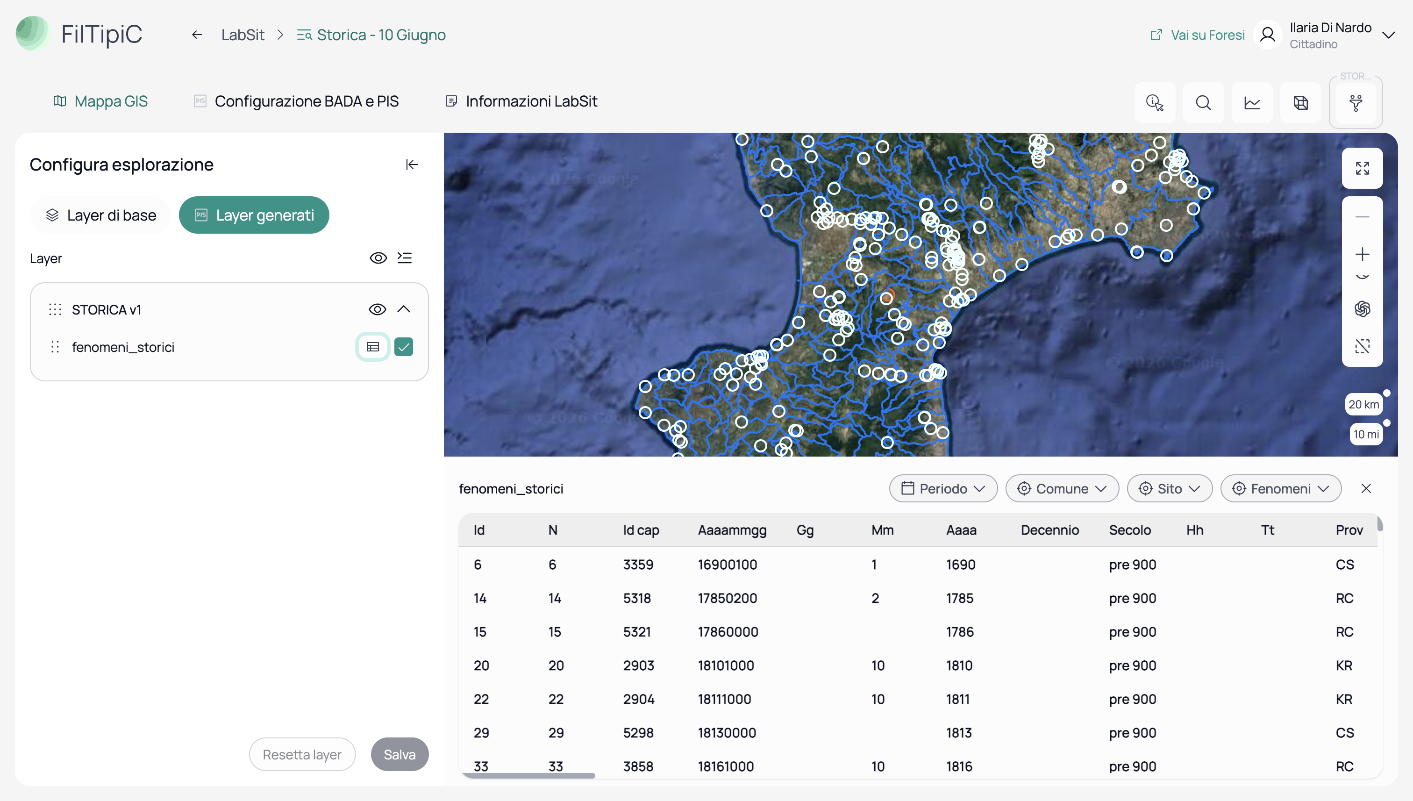
Task: Open the STOR filter tool icon
Action: coord(1356,103)
